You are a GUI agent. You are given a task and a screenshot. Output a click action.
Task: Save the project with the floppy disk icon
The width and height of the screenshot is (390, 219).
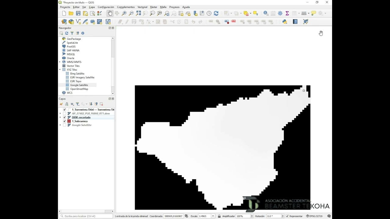click(x=78, y=13)
